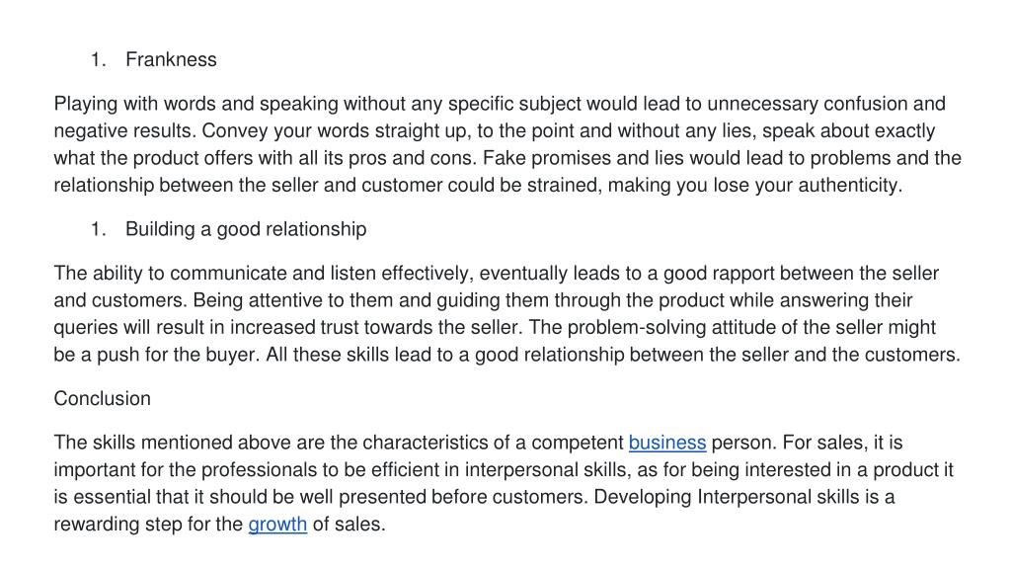Click the 'Frankness' list heading
The height and width of the screenshot is (569, 1011).
pyautogui.click(x=171, y=59)
